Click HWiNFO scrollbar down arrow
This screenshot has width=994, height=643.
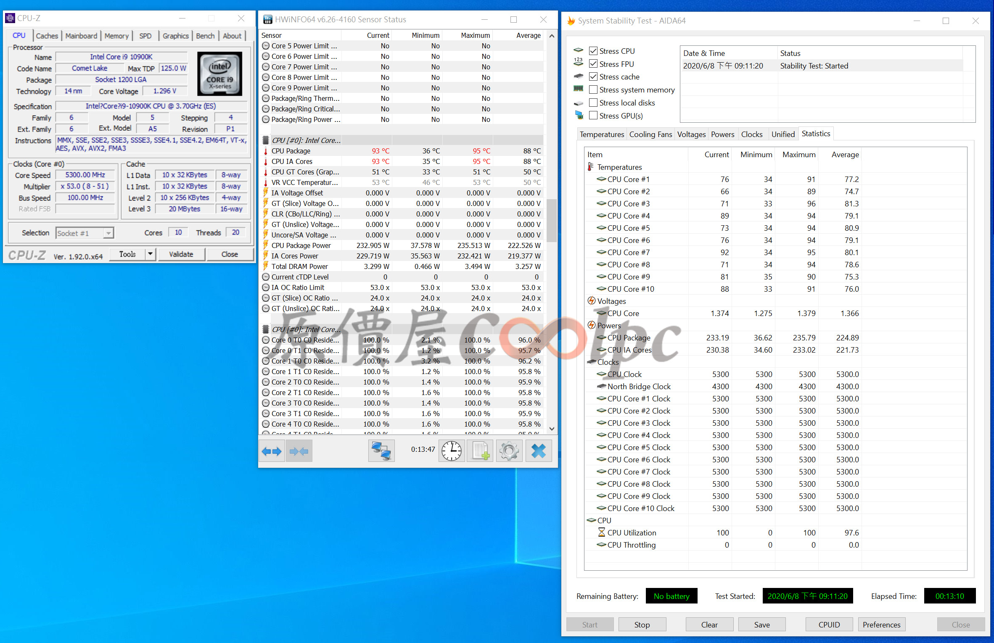click(x=552, y=429)
